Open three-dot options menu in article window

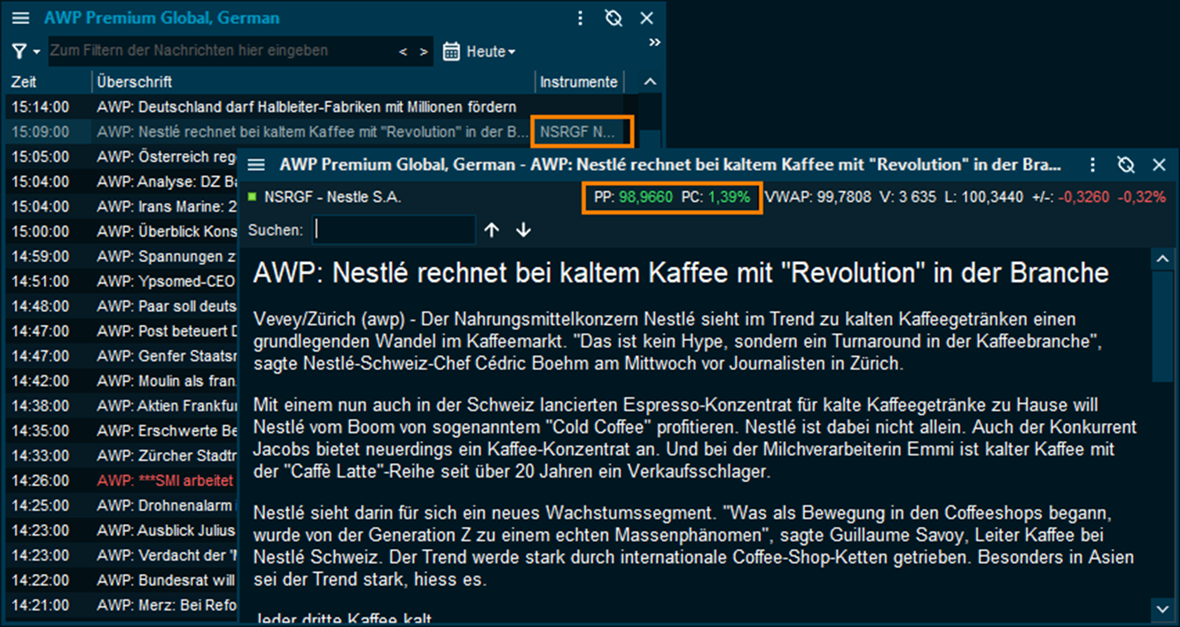(x=1093, y=165)
